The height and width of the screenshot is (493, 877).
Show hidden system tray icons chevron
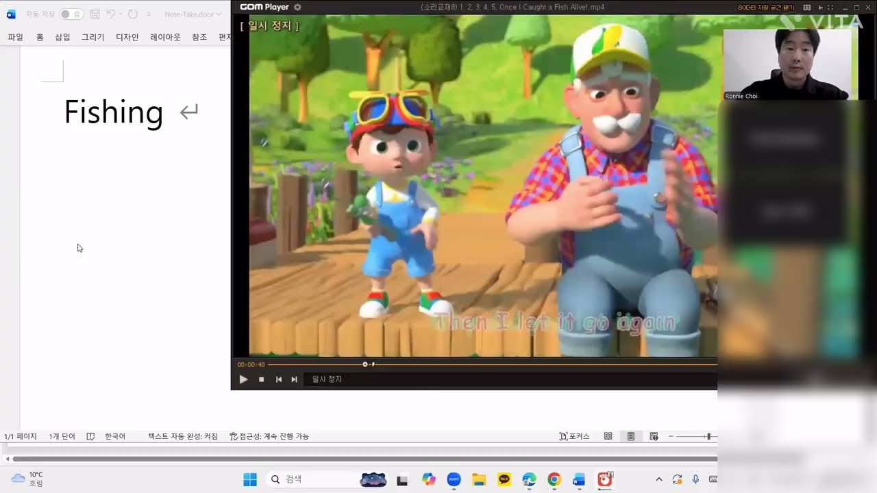pos(659,479)
